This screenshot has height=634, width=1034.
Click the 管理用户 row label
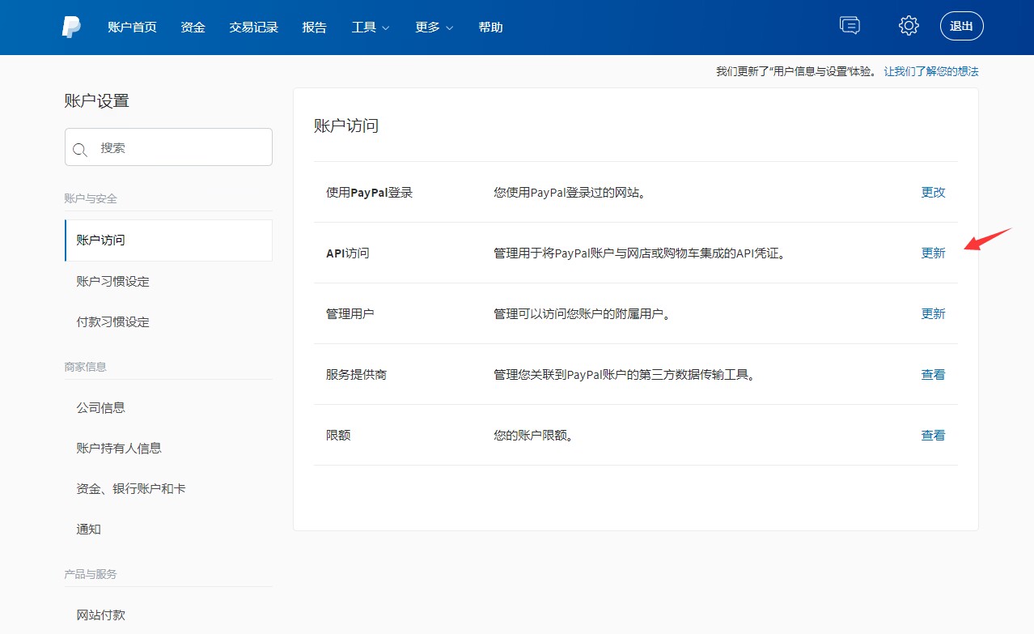(350, 313)
